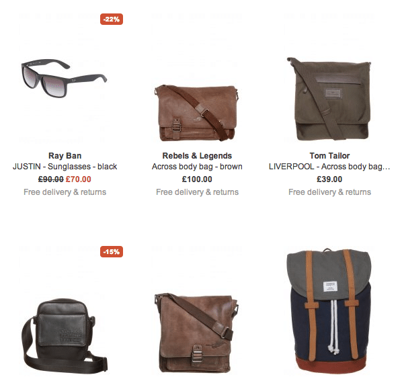Viewport: 400px width, 379px height.
Task: Click the -15% discount badge
Action: click(112, 252)
